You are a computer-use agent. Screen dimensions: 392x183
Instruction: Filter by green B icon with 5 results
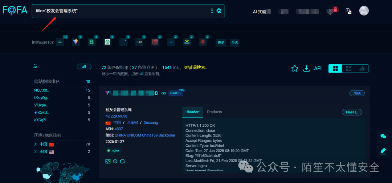tap(92, 42)
